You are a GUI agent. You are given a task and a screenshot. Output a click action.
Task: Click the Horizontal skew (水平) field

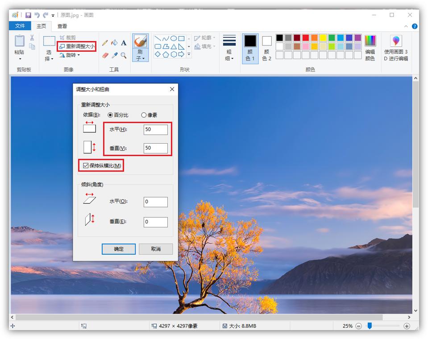click(x=156, y=202)
